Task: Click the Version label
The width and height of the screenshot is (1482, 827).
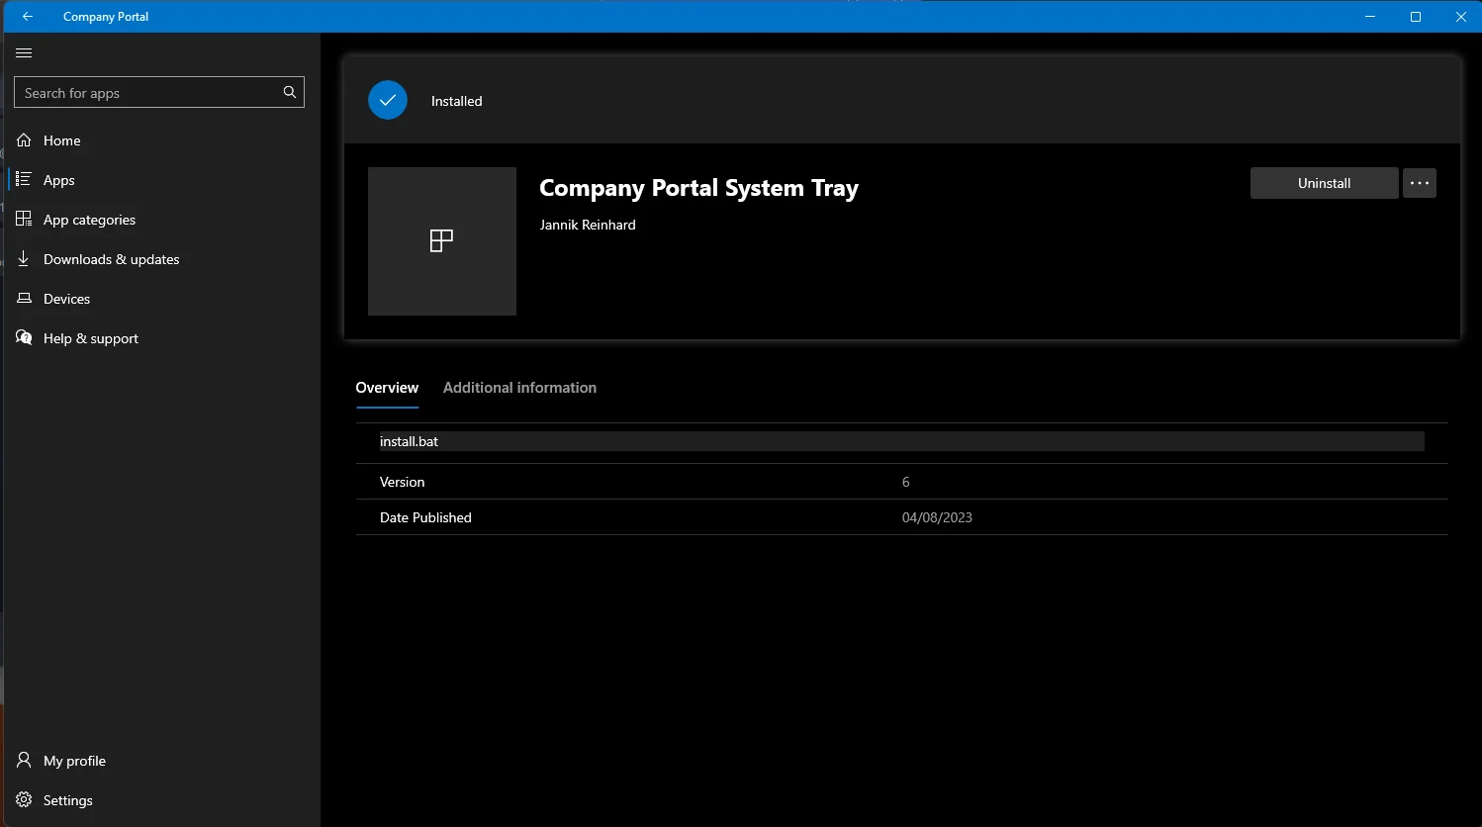Action: click(402, 482)
